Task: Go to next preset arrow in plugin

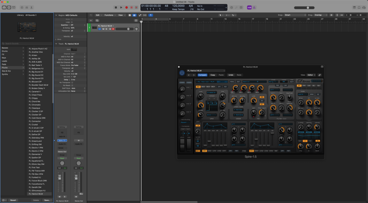Action: click(194, 75)
